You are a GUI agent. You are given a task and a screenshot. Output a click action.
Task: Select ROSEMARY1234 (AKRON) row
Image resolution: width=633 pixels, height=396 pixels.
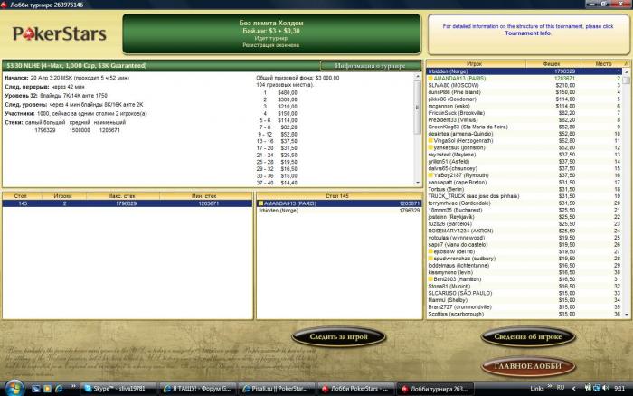pos(524,231)
